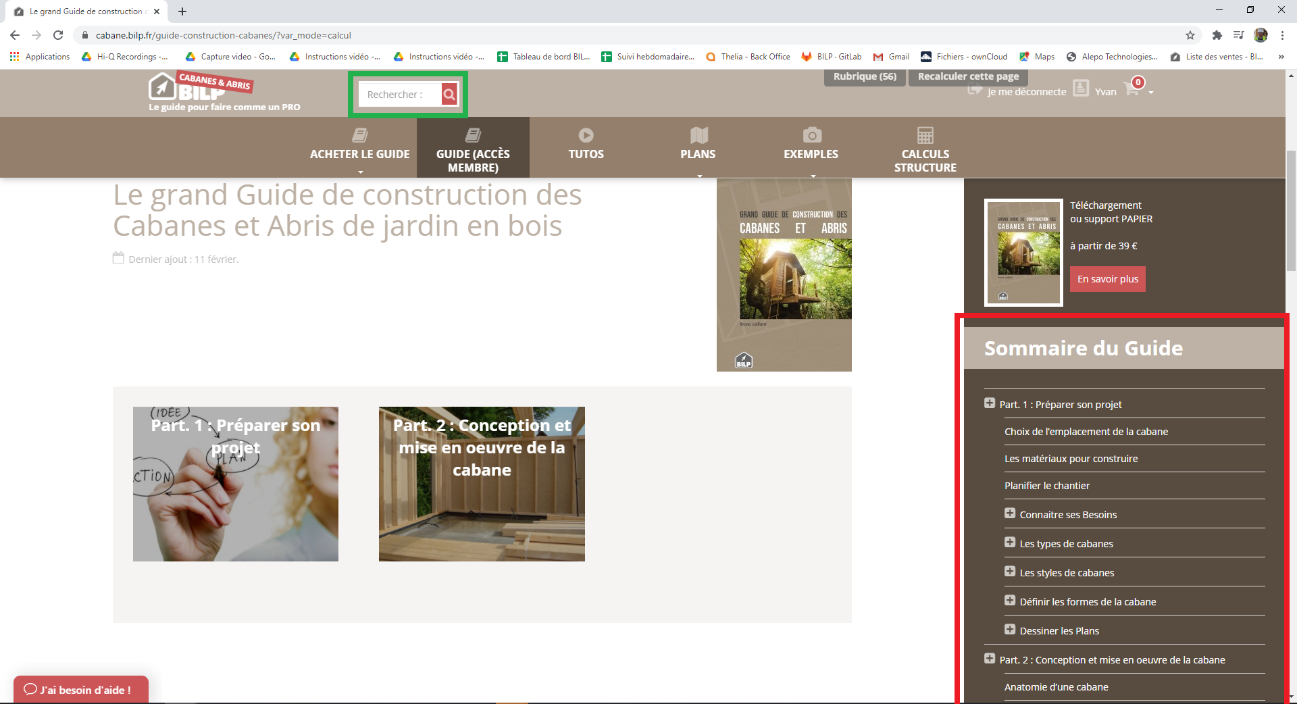Click the En savoir plus button

[x=1107, y=279]
